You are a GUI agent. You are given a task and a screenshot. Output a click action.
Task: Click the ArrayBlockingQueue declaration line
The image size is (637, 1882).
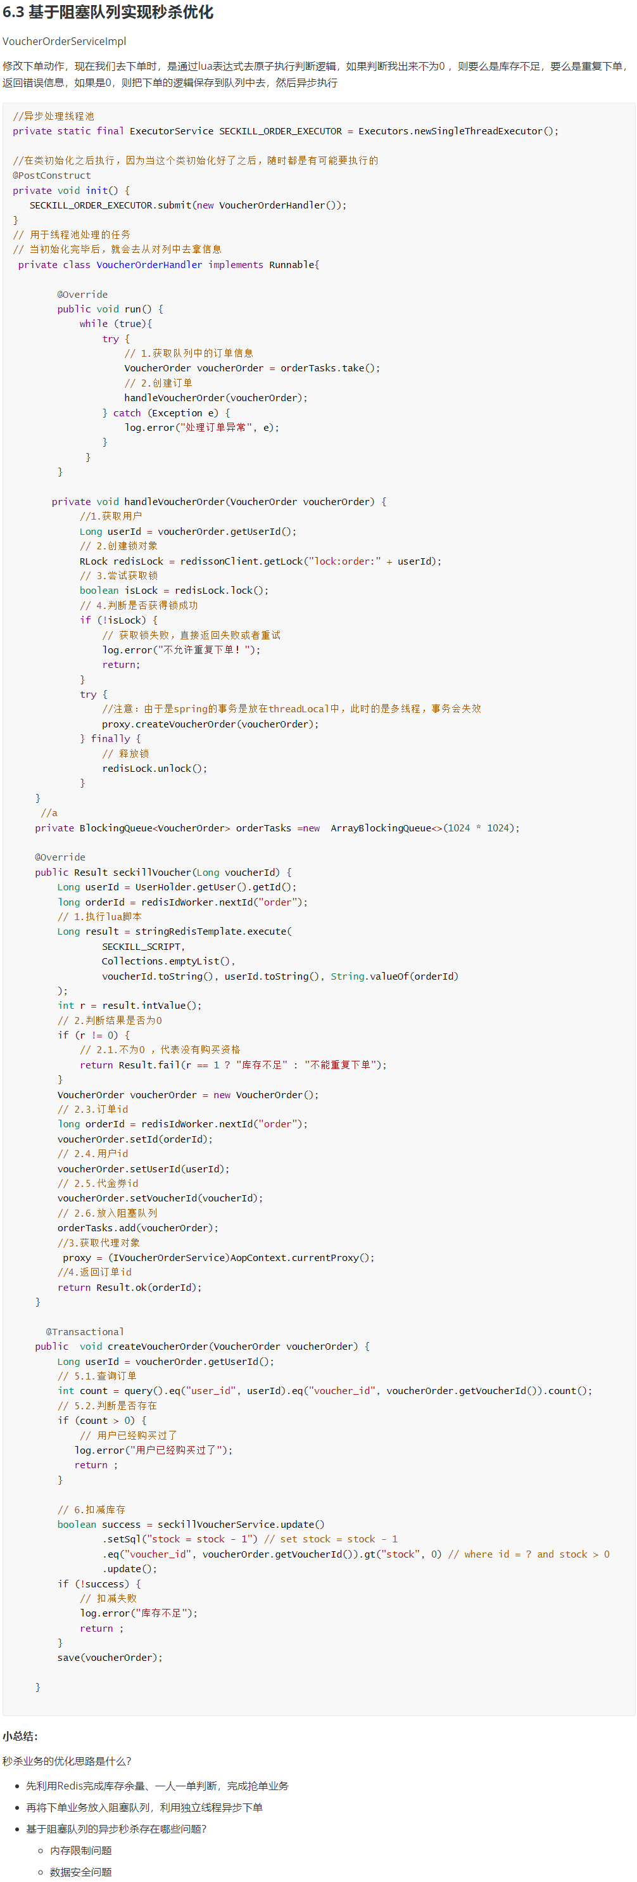click(277, 828)
